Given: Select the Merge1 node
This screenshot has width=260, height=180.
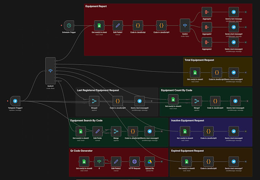Looking at the screenshot, I should (x=197, y=101).
